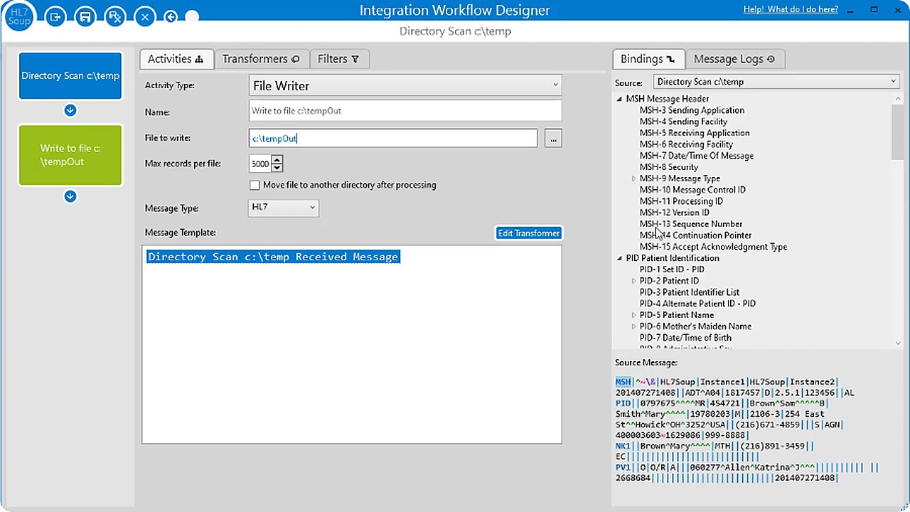Screen dimensions: 910x512
Task: Collapse the PID Patient Identification node
Action: pos(620,258)
